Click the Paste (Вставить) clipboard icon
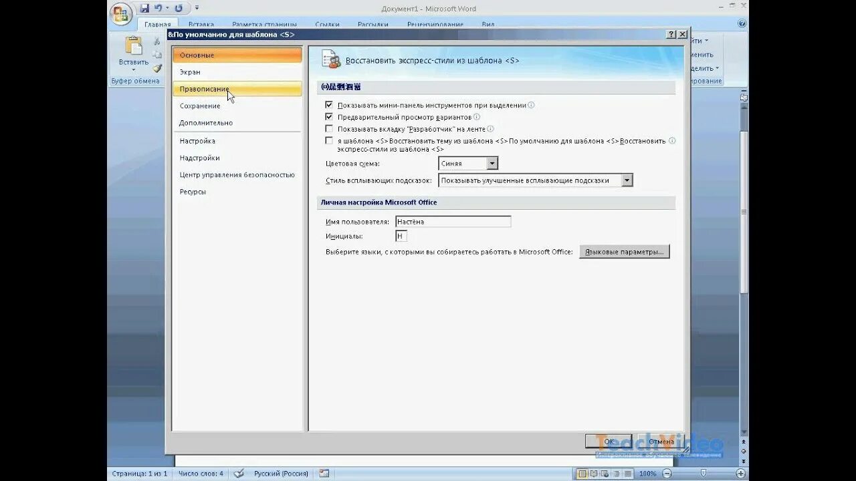Screen dimensions: 856x481 [134, 45]
